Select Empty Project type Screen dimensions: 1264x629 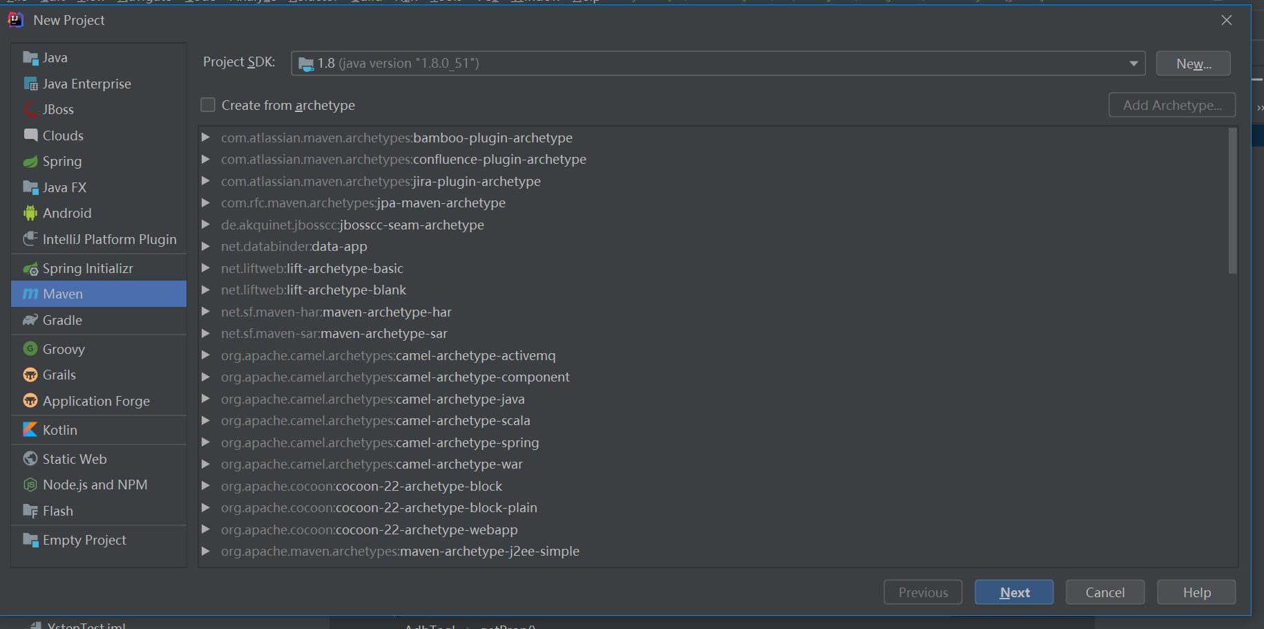click(99, 540)
